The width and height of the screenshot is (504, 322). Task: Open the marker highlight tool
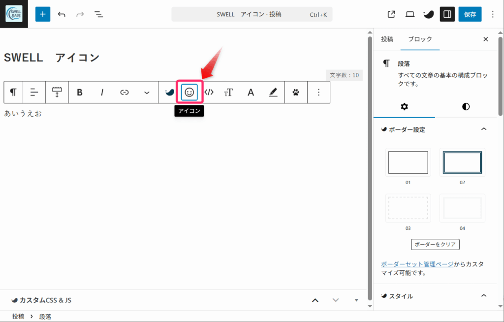(273, 93)
